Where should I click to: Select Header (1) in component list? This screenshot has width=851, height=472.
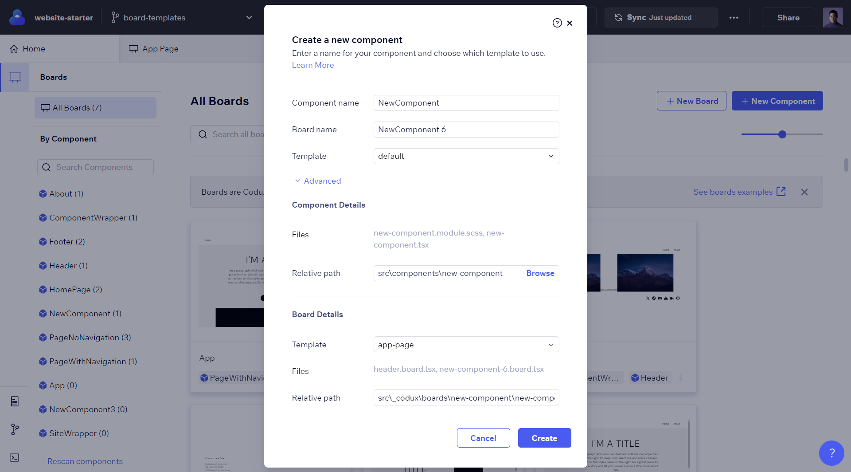(69, 266)
